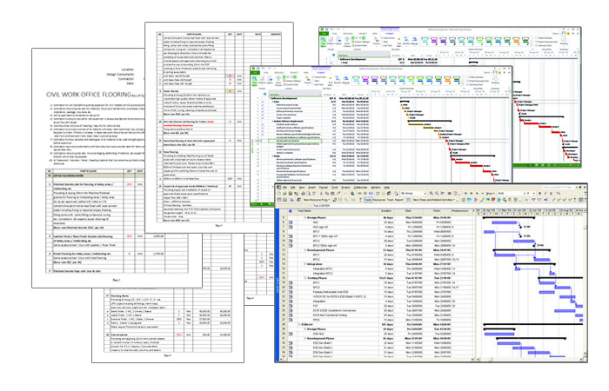Toggle Critical Tasks checkbox in the back Project window

pos(382,38)
